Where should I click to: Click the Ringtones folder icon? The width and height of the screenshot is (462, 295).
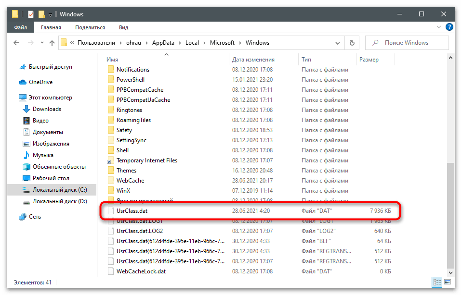click(x=111, y=110)
